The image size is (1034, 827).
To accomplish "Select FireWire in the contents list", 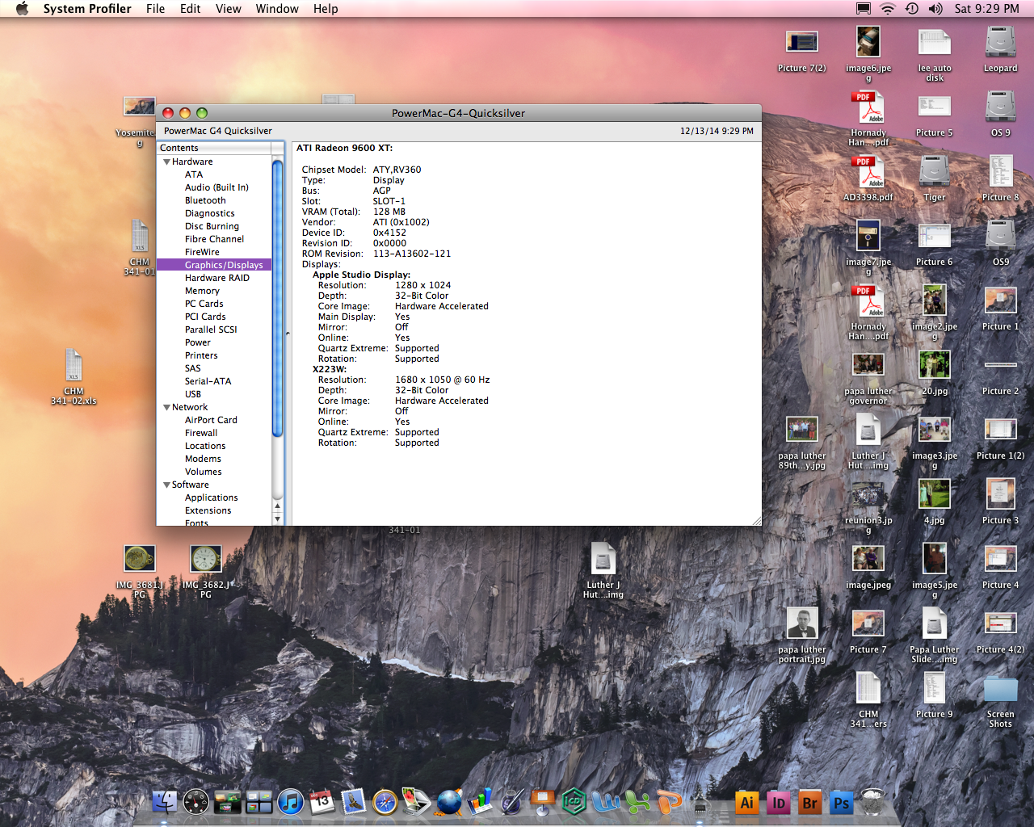I will 202,252.
